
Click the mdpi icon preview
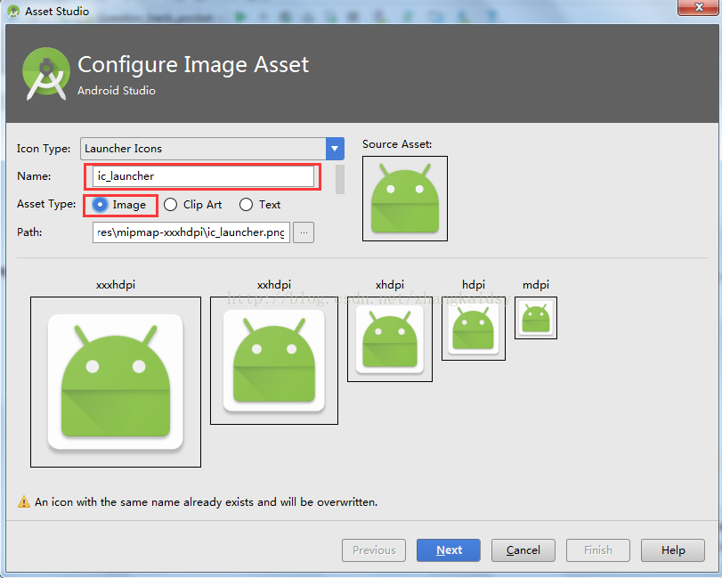pos(536,318)
